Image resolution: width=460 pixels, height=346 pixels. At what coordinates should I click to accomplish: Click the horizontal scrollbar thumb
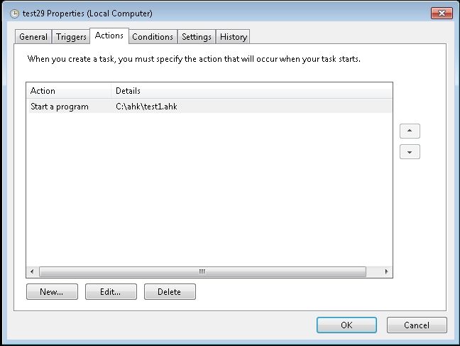point(202,271)
